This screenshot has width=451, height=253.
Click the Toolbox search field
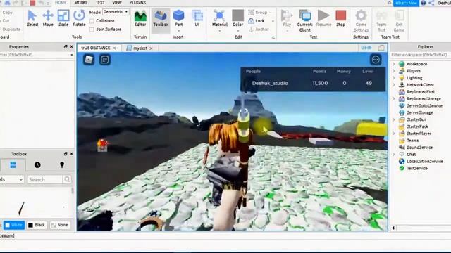tap(45, 179)
